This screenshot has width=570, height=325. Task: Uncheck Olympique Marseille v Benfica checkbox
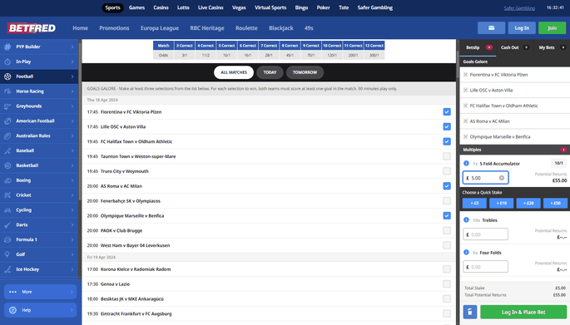tap(447, 216)
